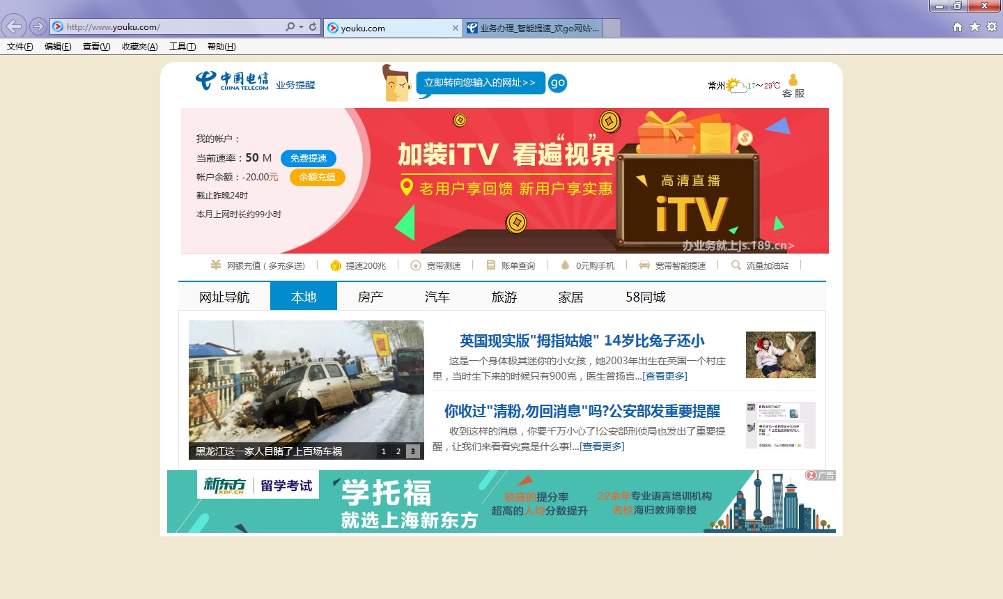Click the 提速200兆 gold coin icon

click(x=336, y=265)
